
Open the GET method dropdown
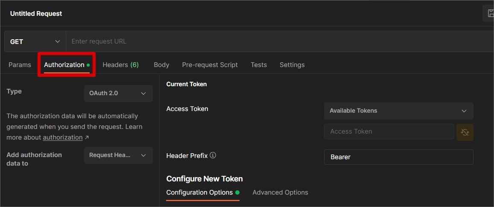(35, 41)
